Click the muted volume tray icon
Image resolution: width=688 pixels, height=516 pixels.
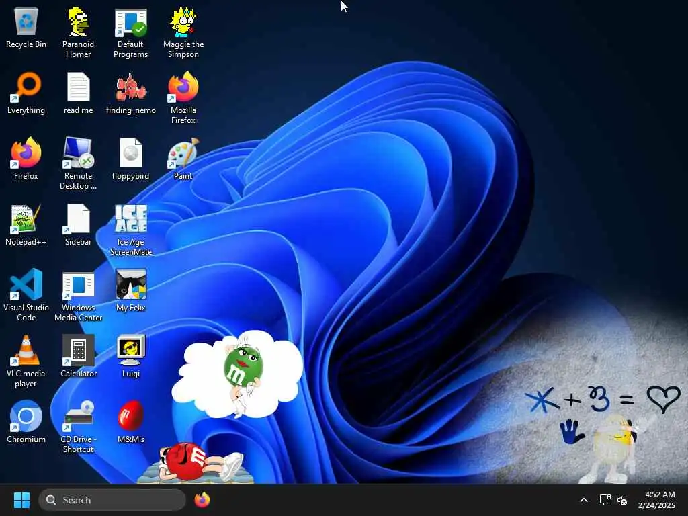(x=622, y=500)
